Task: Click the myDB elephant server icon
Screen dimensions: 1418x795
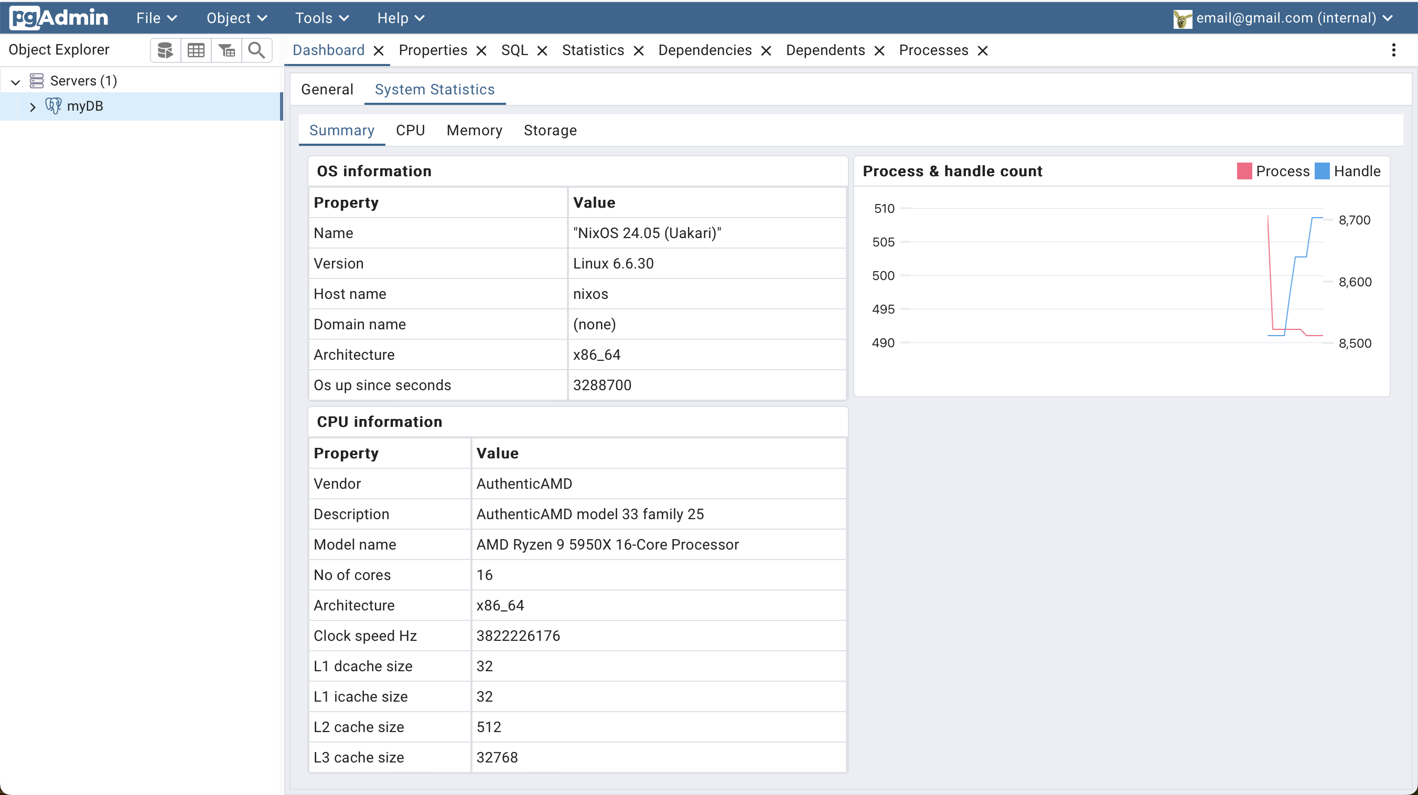Action: [x=53, y=106]
